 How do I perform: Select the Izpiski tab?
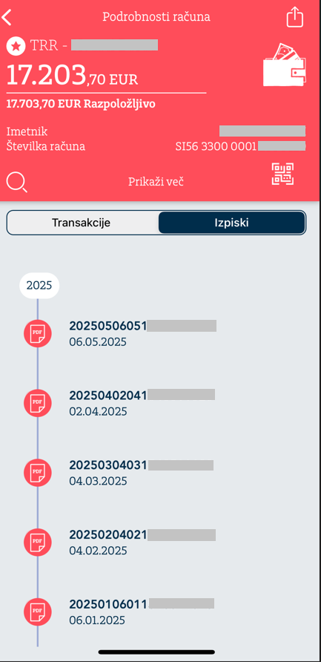(x=231, y=223)
